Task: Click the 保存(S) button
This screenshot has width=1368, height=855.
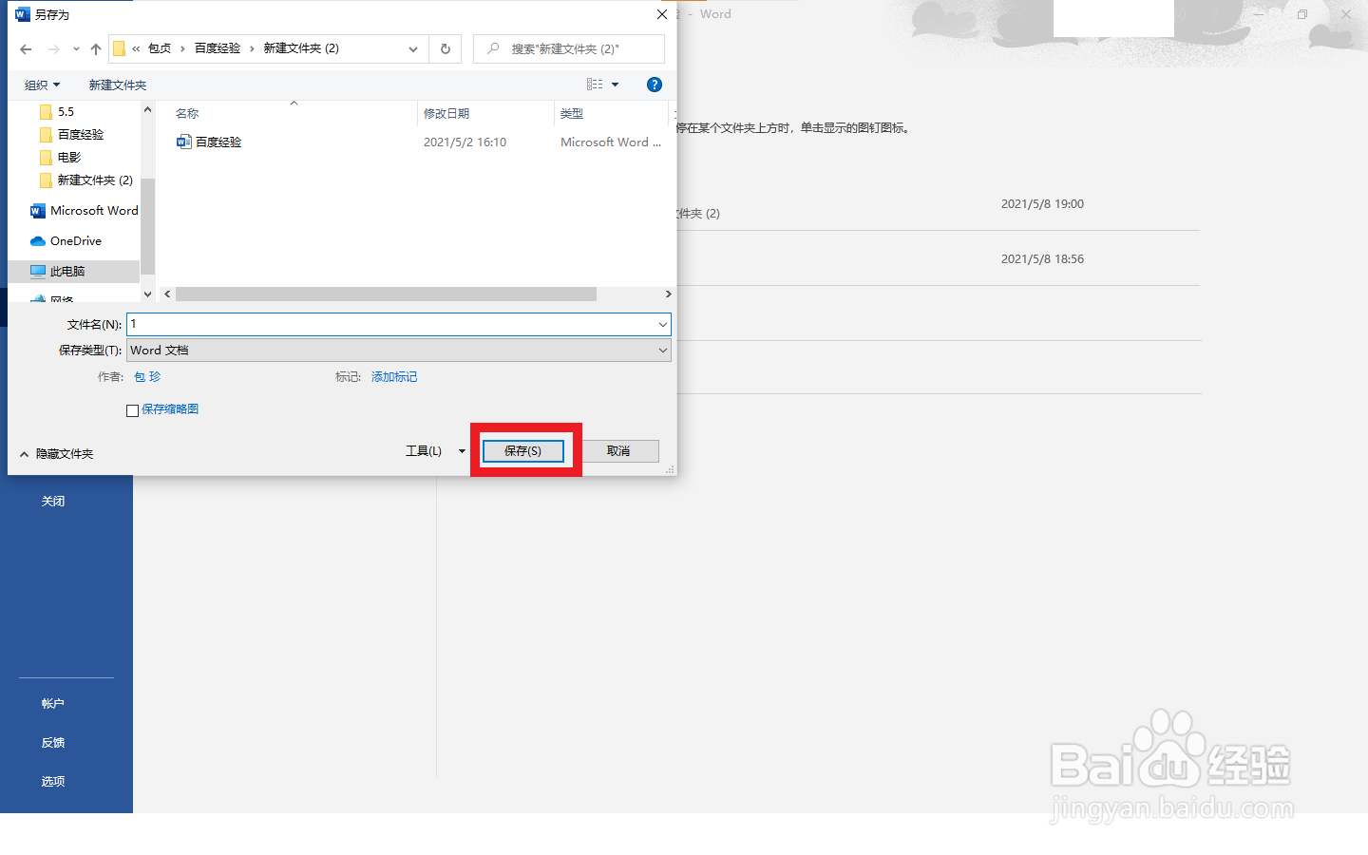Action: tap(522, 451)
